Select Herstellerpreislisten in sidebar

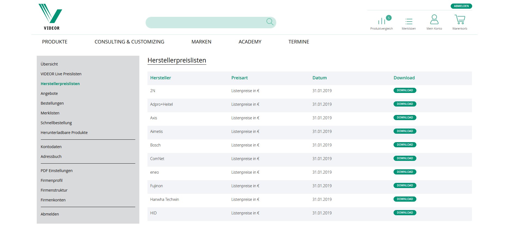[x=60, y=84]
